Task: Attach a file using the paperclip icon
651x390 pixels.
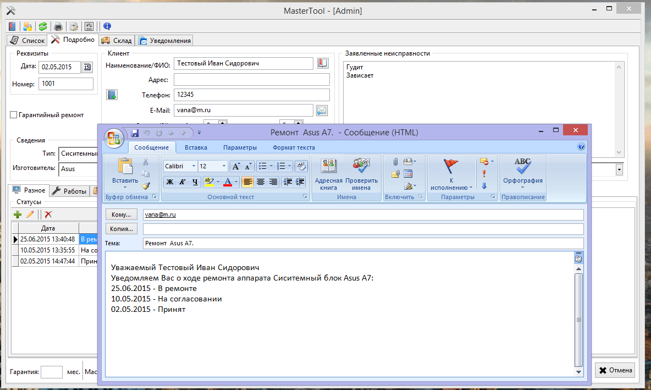Action: [x=395, y=162]
